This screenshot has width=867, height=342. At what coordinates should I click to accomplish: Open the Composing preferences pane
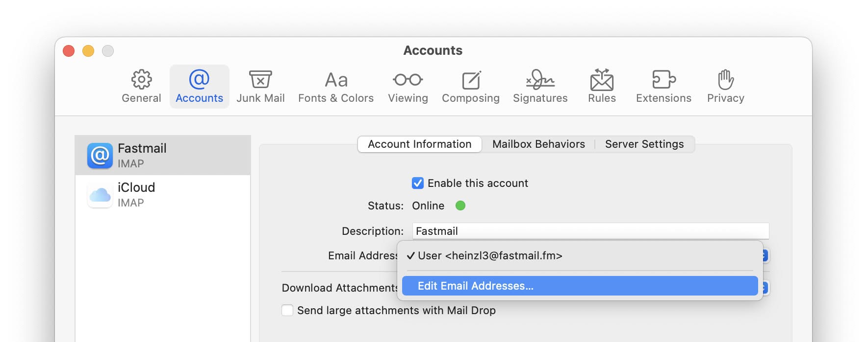point(471,87)
